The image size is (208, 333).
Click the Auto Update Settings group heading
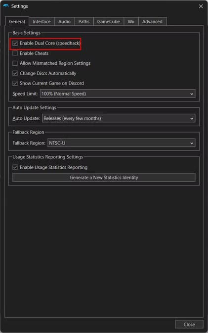[35, 108]
